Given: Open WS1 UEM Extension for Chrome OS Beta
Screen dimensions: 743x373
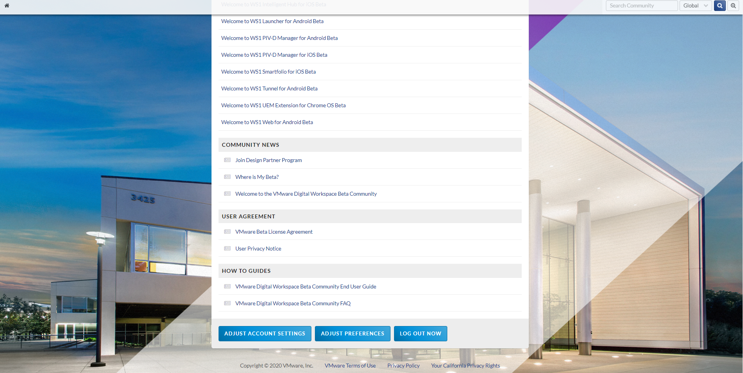Looking at the screenshot, I should pyautogui.click(x=283, y=105).
